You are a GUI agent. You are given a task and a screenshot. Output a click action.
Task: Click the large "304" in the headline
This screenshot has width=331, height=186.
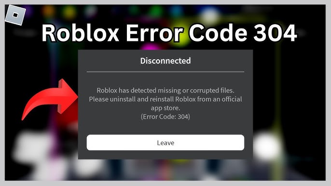coord(276,33)
